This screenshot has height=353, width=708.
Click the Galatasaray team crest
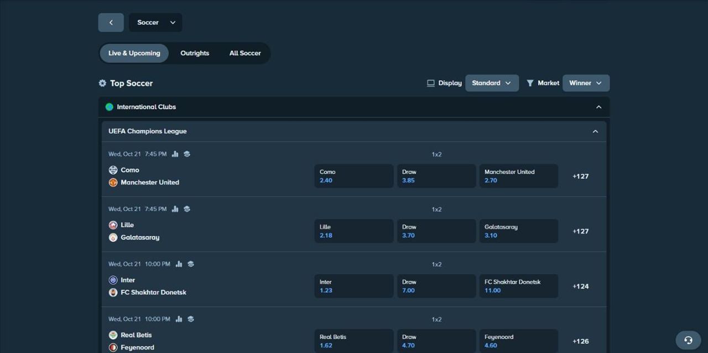113,237
